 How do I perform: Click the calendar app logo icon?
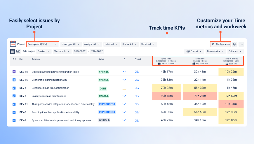[x=13, y=44]
